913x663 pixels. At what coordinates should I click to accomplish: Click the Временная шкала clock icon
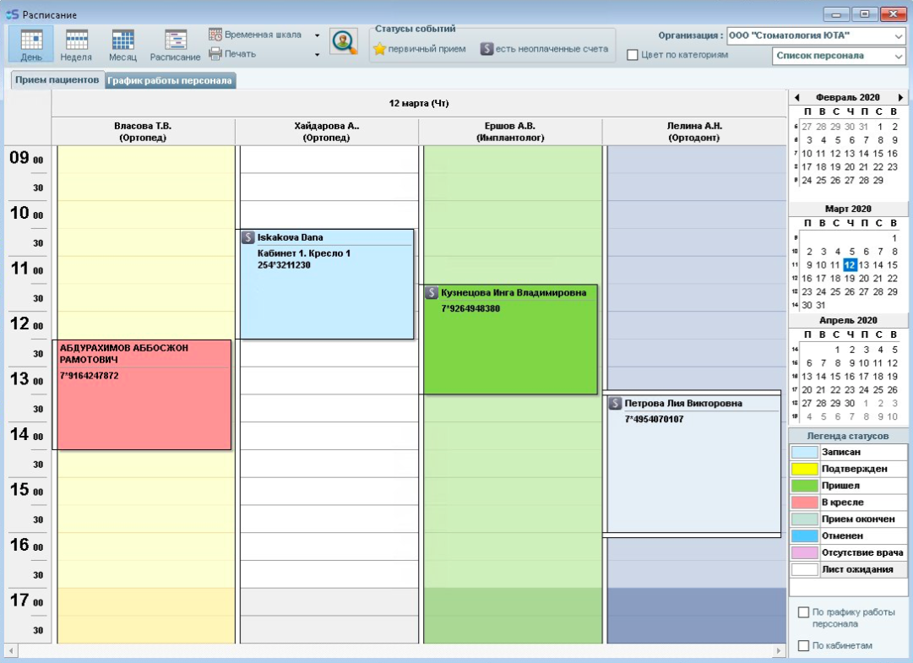coord(215,35)
